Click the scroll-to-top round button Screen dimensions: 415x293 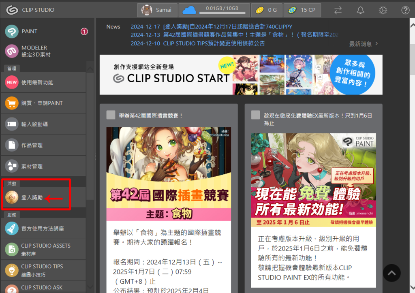coord(391,273)
